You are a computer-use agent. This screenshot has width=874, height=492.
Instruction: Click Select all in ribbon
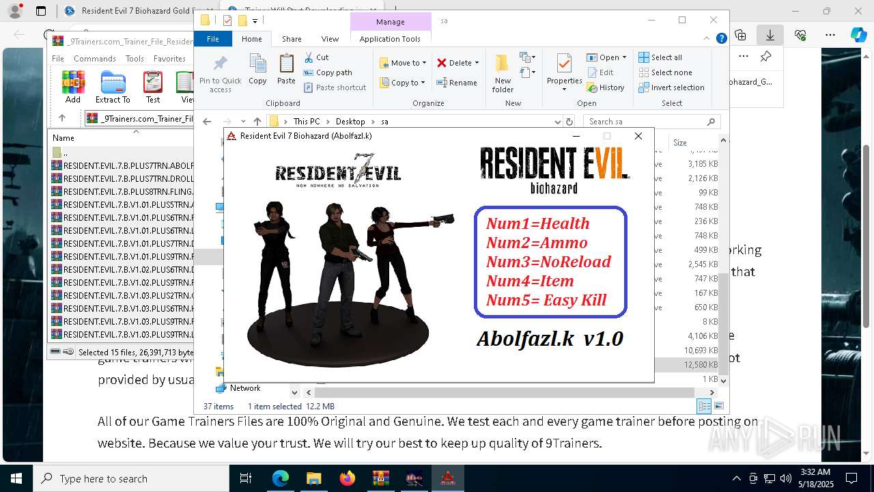tap(660, 57)
